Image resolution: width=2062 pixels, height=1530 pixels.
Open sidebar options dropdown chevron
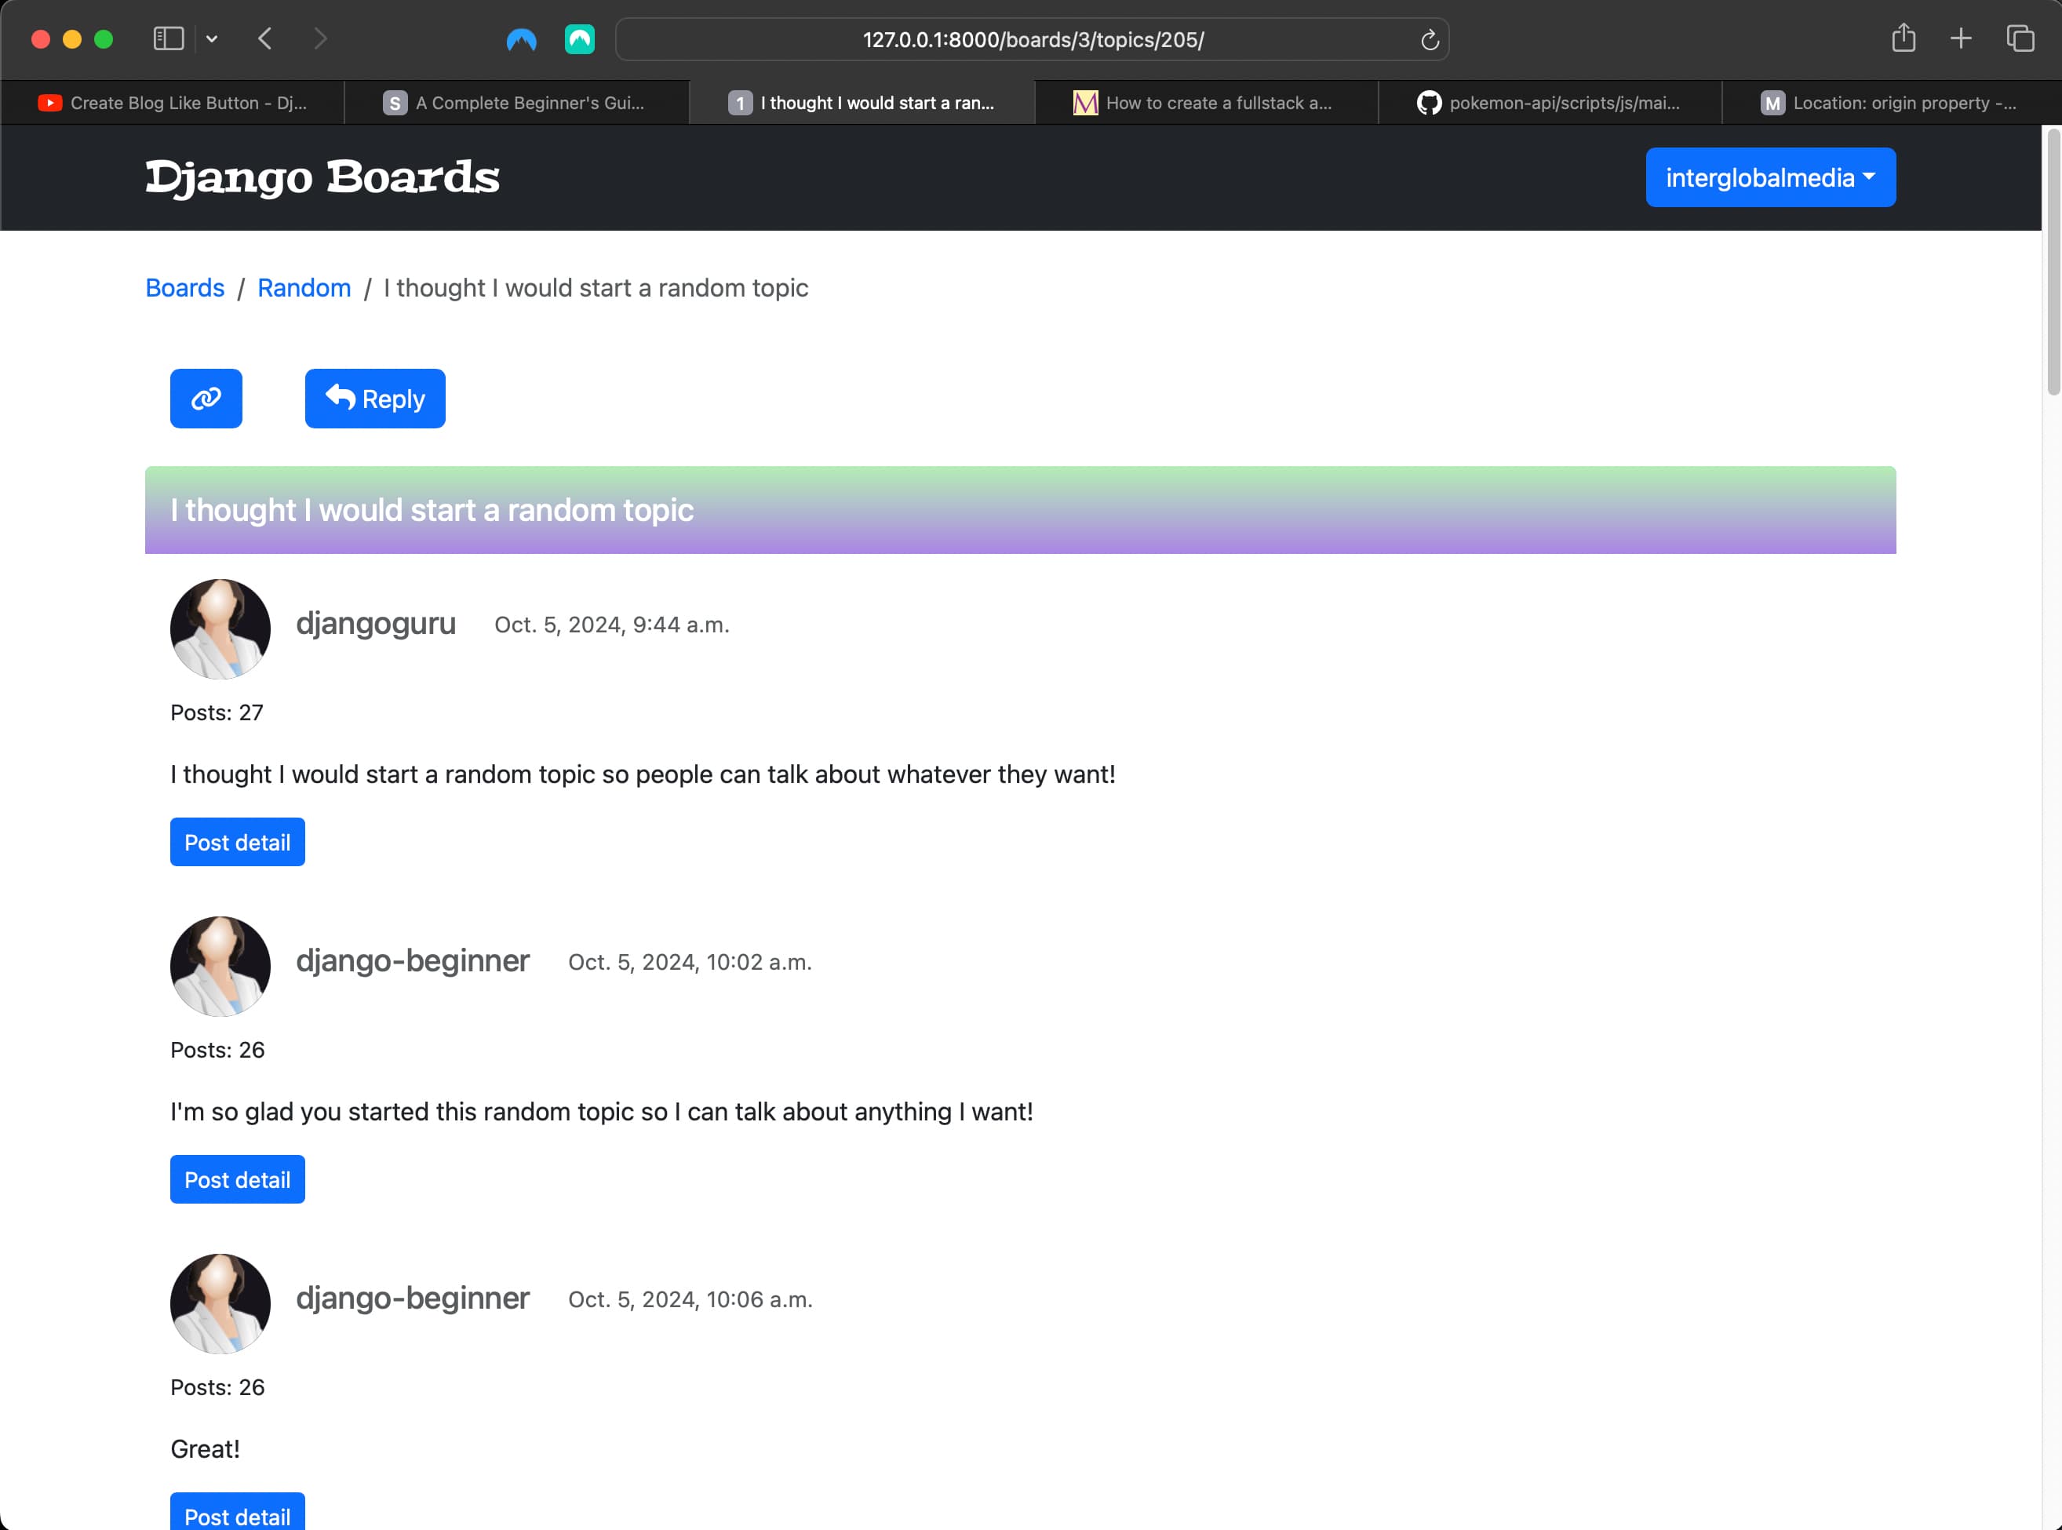212,39
